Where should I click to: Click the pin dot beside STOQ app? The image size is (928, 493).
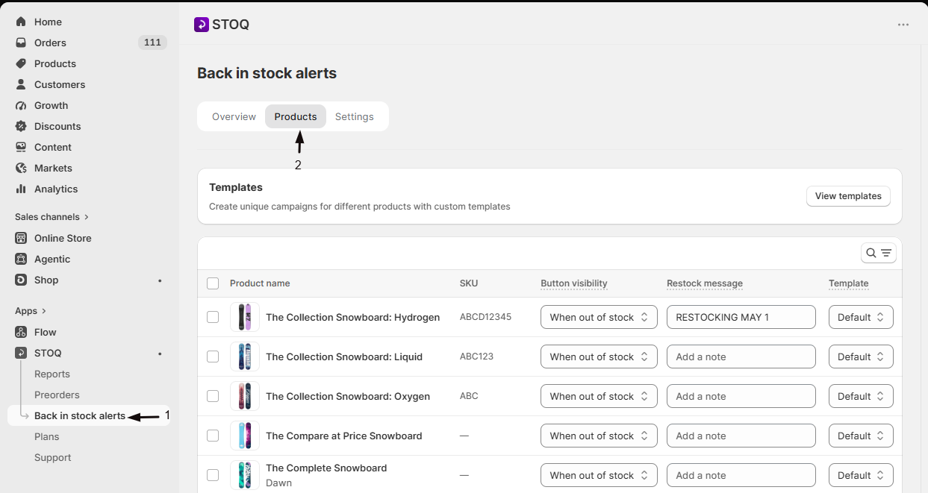pyautogui.click(x=160, y=353)
